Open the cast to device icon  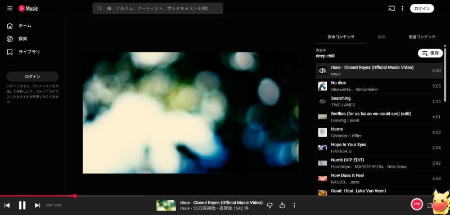[391, 8]
